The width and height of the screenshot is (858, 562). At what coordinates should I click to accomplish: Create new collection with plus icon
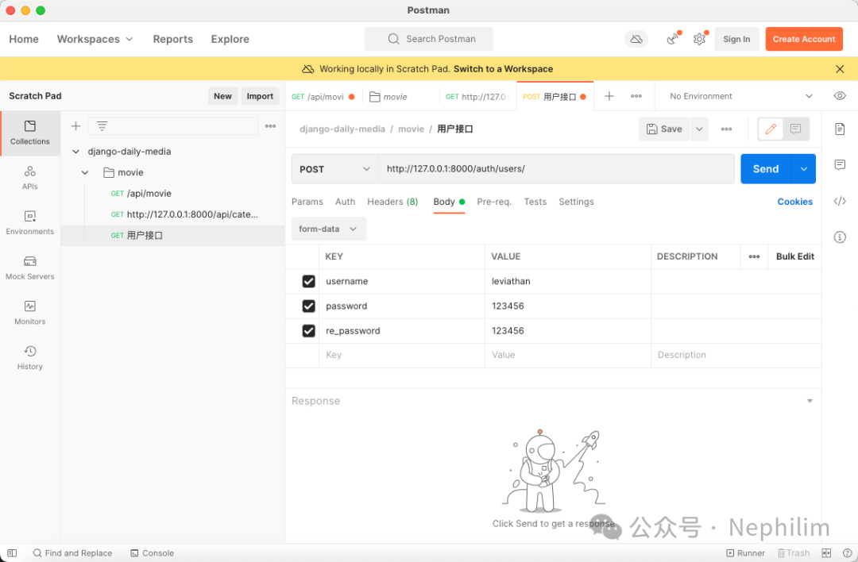coord(76,126)
